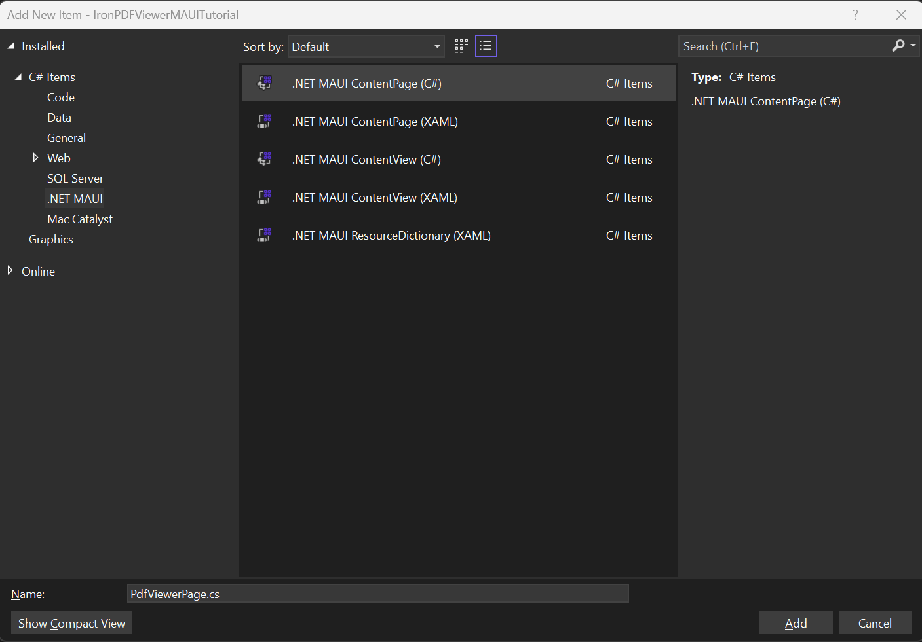Expand the Web tree node

point(35,158)
